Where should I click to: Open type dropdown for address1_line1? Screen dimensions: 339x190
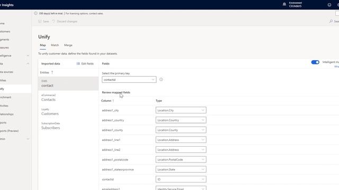(x=181, y=140)
